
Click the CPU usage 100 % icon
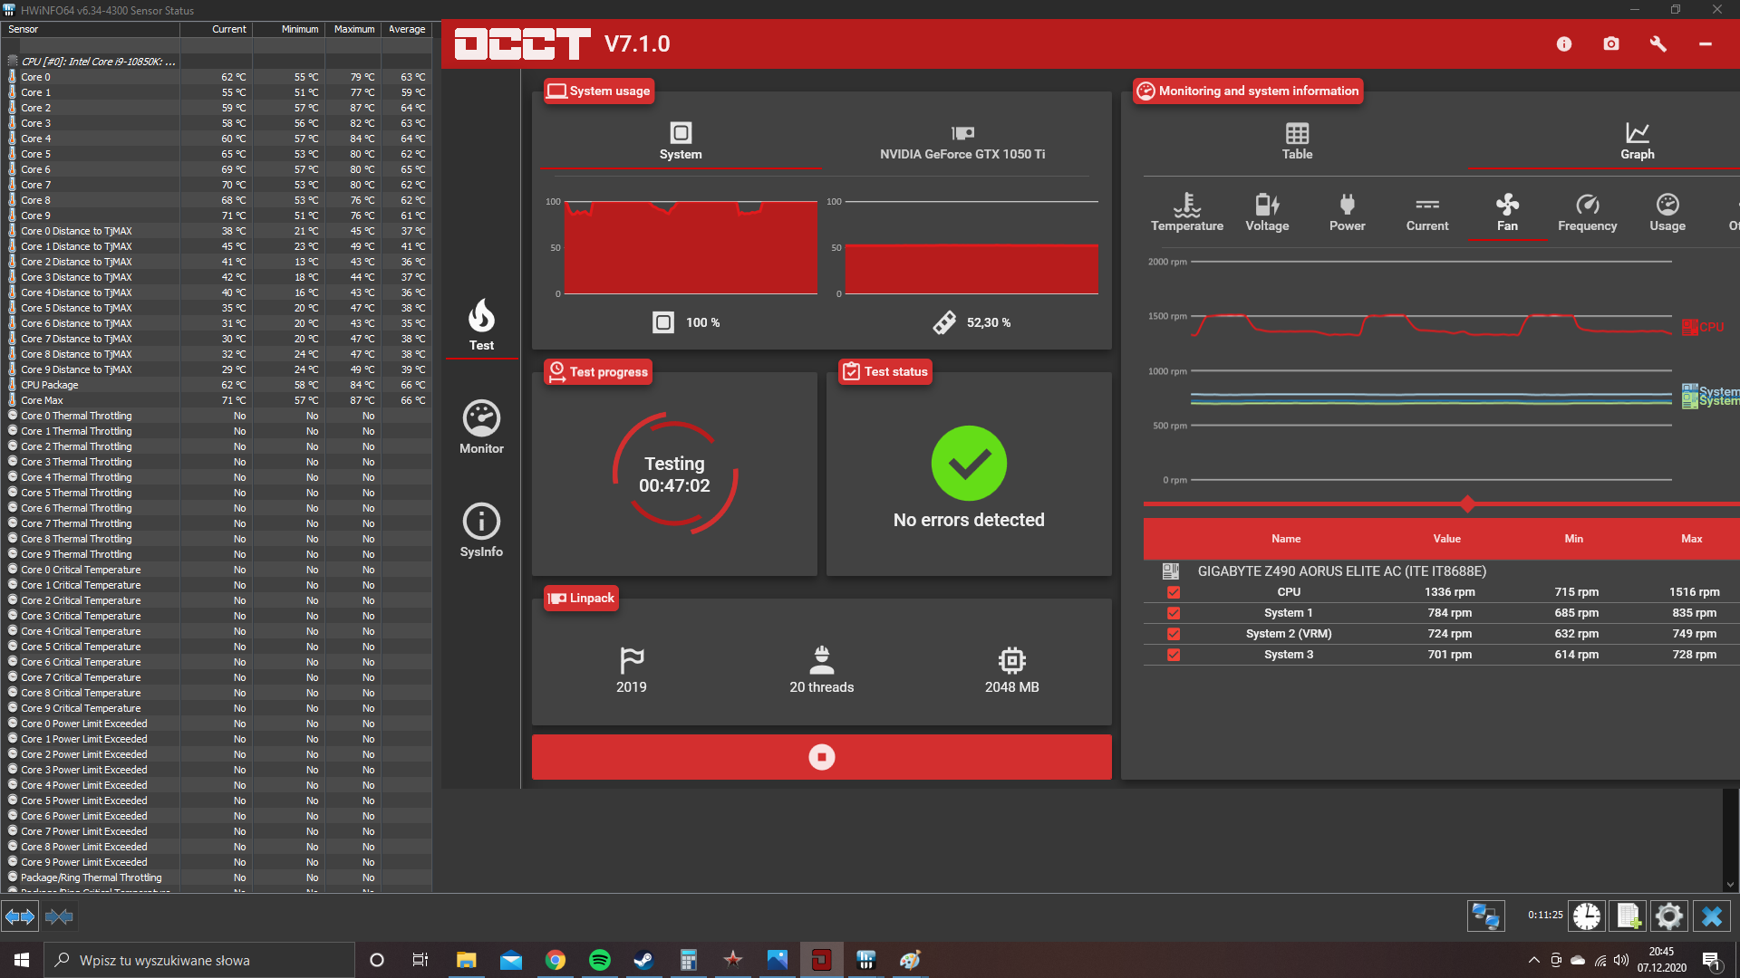tap(663, 322)
